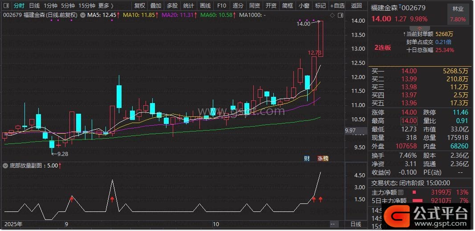Toggle 叠加 overlay mode

(x=156, y=6)
